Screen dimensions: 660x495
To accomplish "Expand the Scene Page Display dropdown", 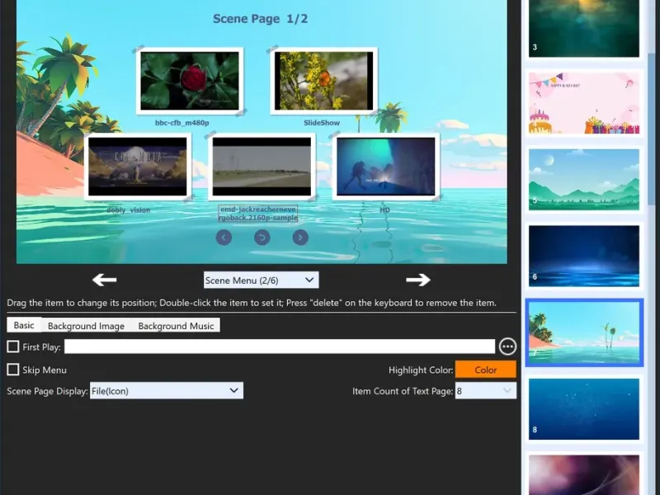I will tap(167, 390).
